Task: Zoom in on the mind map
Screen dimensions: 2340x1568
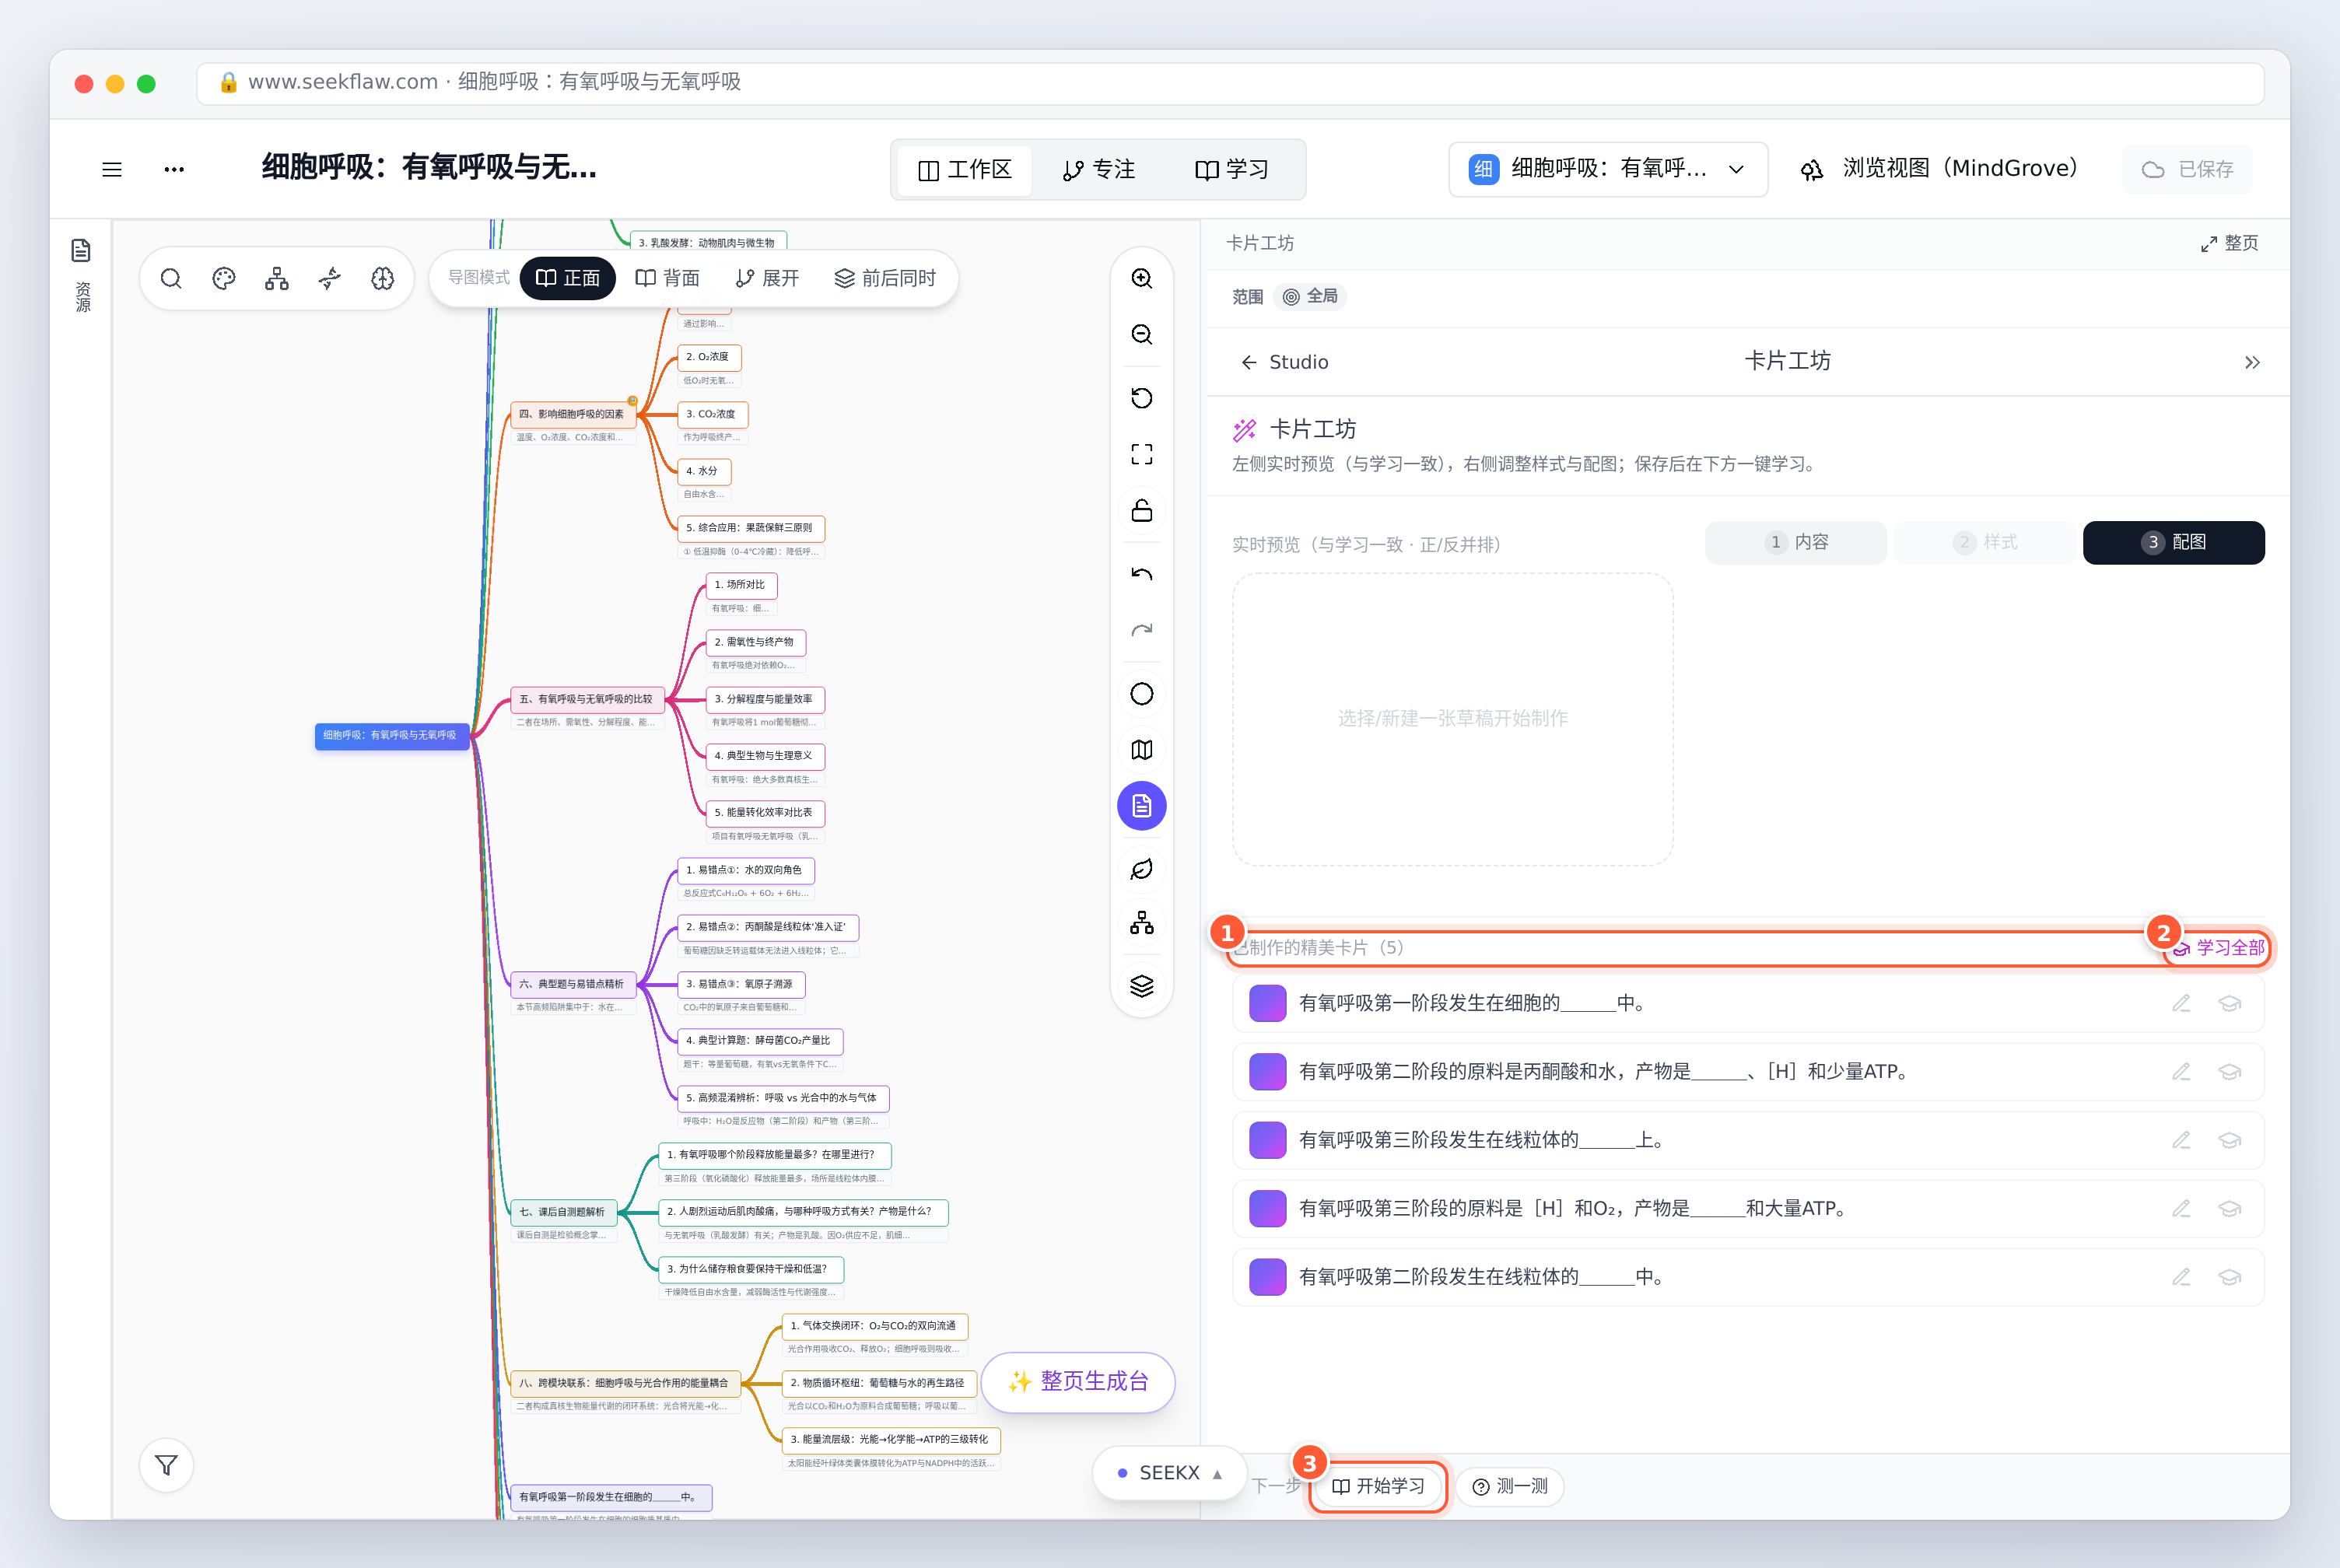Action: [1142, 278]
